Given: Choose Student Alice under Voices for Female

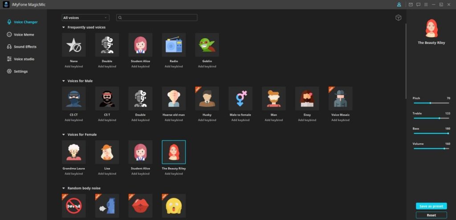Looking at the screenshot, I should tap(140, 152).
